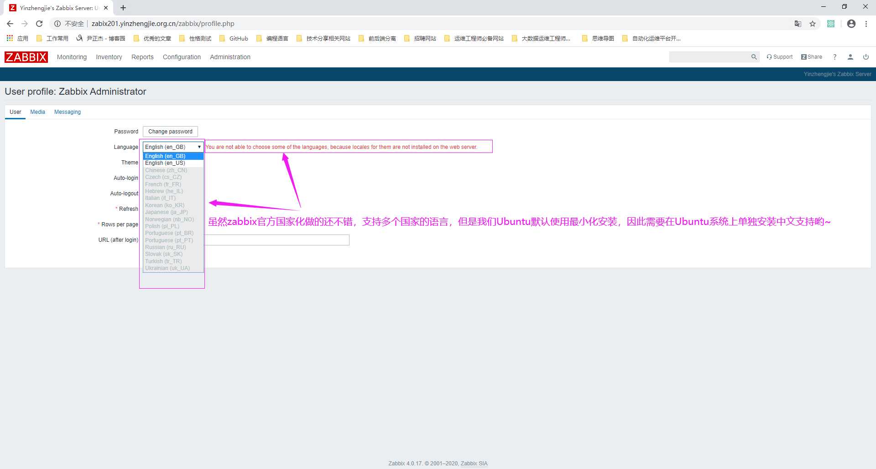Image resolution: width=876 pixels, height=469 pixels.
Task: Open the Zabbix SIA footer link
Action: (x=474, y=464)
